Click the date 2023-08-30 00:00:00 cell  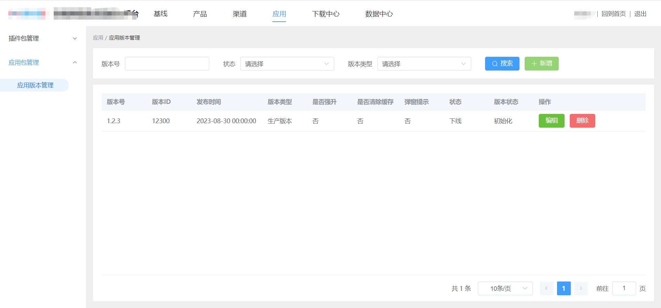click(x=227, y=121)
